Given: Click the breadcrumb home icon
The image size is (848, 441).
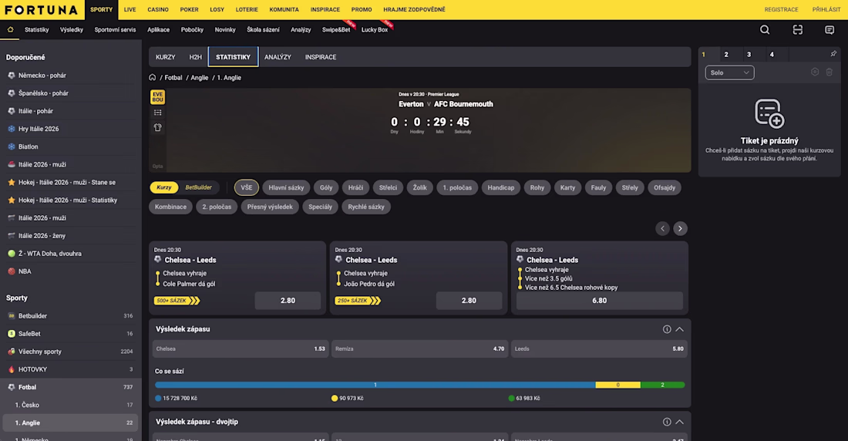Looking at the screenshot, I should pos(153,77).
